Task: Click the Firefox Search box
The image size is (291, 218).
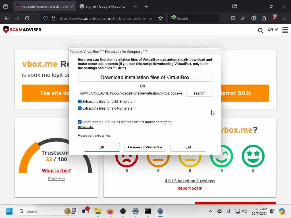Action: [x=194, y=18]
